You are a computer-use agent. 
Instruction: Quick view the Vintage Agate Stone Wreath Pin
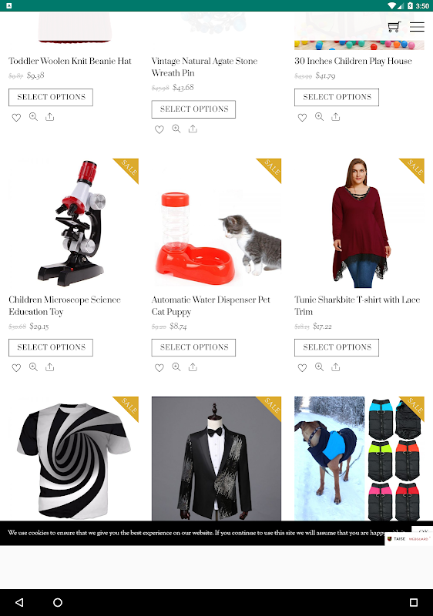click(176, 129)
